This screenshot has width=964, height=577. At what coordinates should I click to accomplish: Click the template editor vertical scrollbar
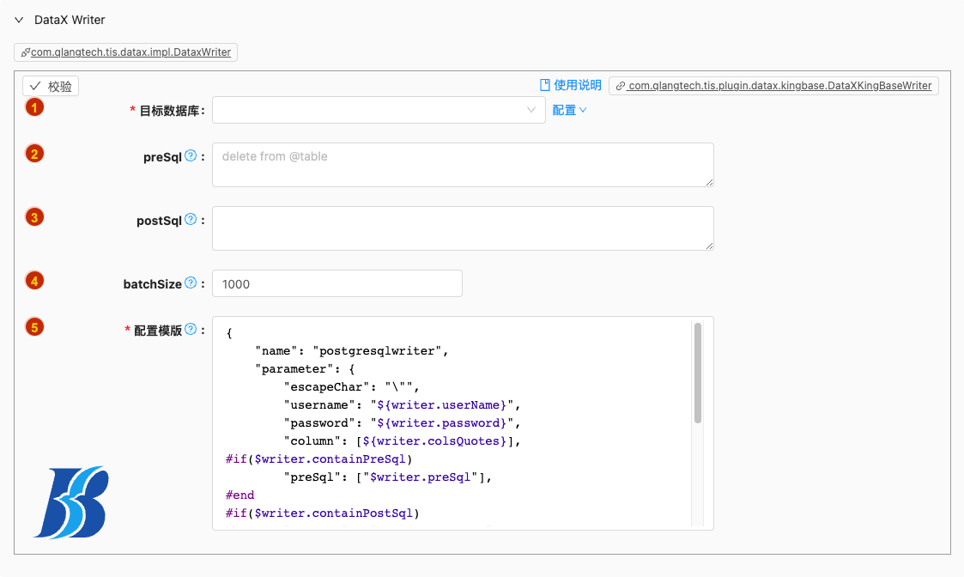[698, 374]
